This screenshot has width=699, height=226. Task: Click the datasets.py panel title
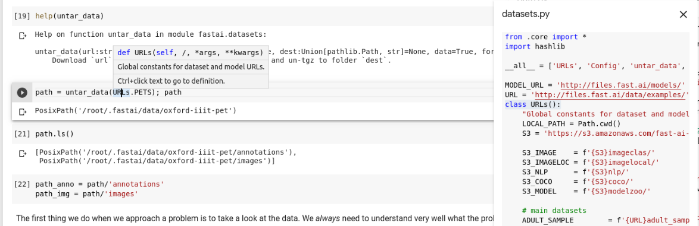pos(526,14)
